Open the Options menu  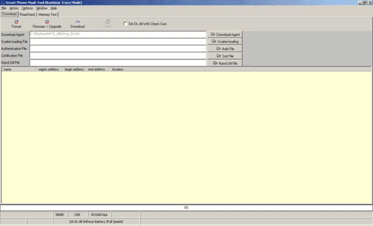(27, 8)
